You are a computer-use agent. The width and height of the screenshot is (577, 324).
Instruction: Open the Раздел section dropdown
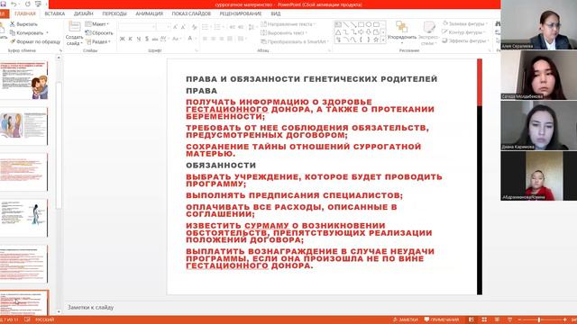(98, 41)
